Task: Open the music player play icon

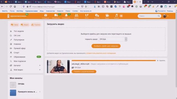Action: point(121,16)
